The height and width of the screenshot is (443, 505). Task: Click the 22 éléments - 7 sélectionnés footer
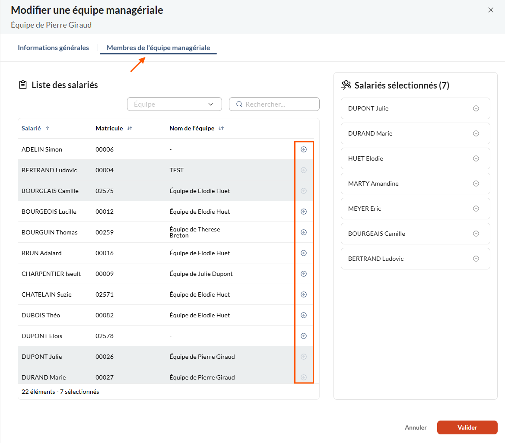(60, 392)
